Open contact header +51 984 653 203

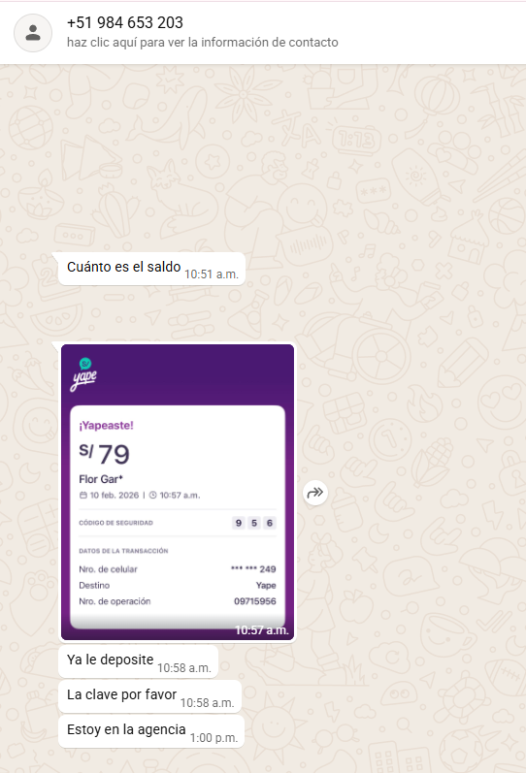point(125,22)
